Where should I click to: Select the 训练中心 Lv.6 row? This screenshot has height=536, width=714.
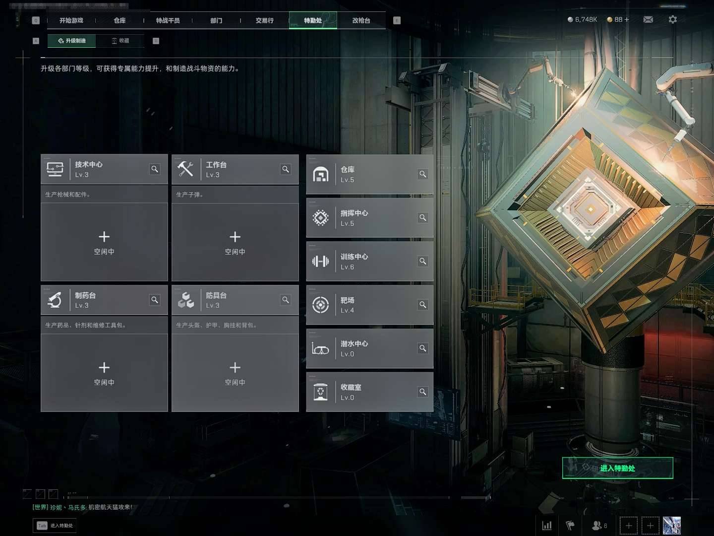tap(369, 262)
